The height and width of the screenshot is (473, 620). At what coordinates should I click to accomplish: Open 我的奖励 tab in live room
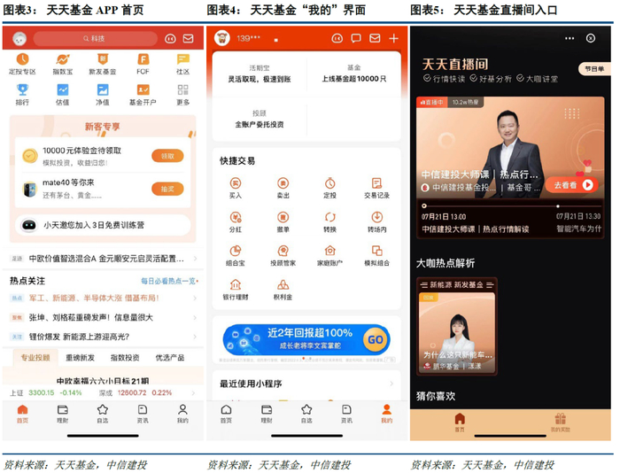(561, 423)
